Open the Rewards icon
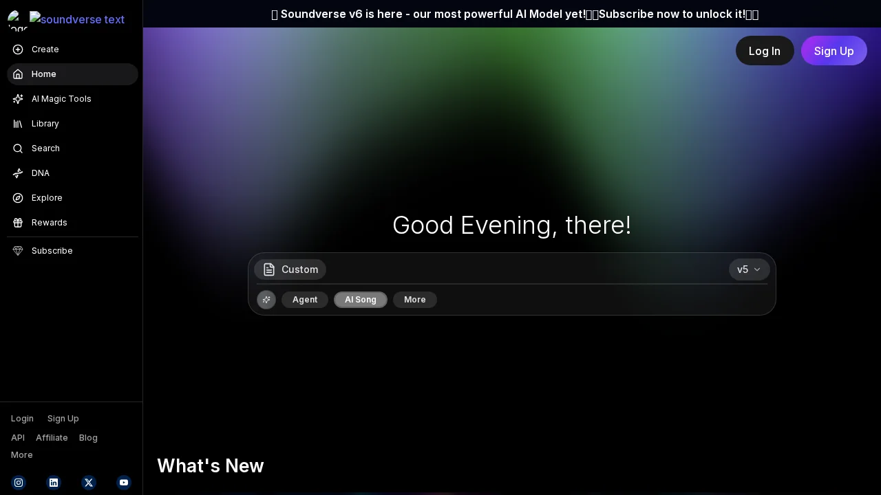Image resolution: width=881 pixels, height=495 pixels. click(x=18, y=223)
